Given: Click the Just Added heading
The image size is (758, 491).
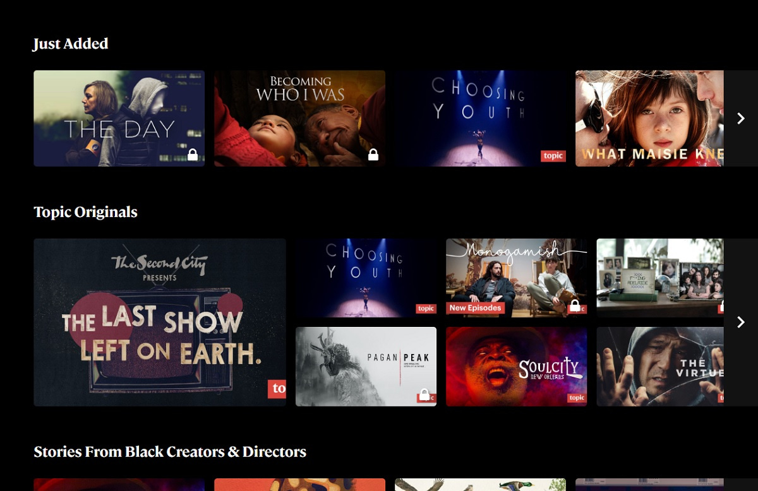Looking at the screenshot, I should [71, 44].
